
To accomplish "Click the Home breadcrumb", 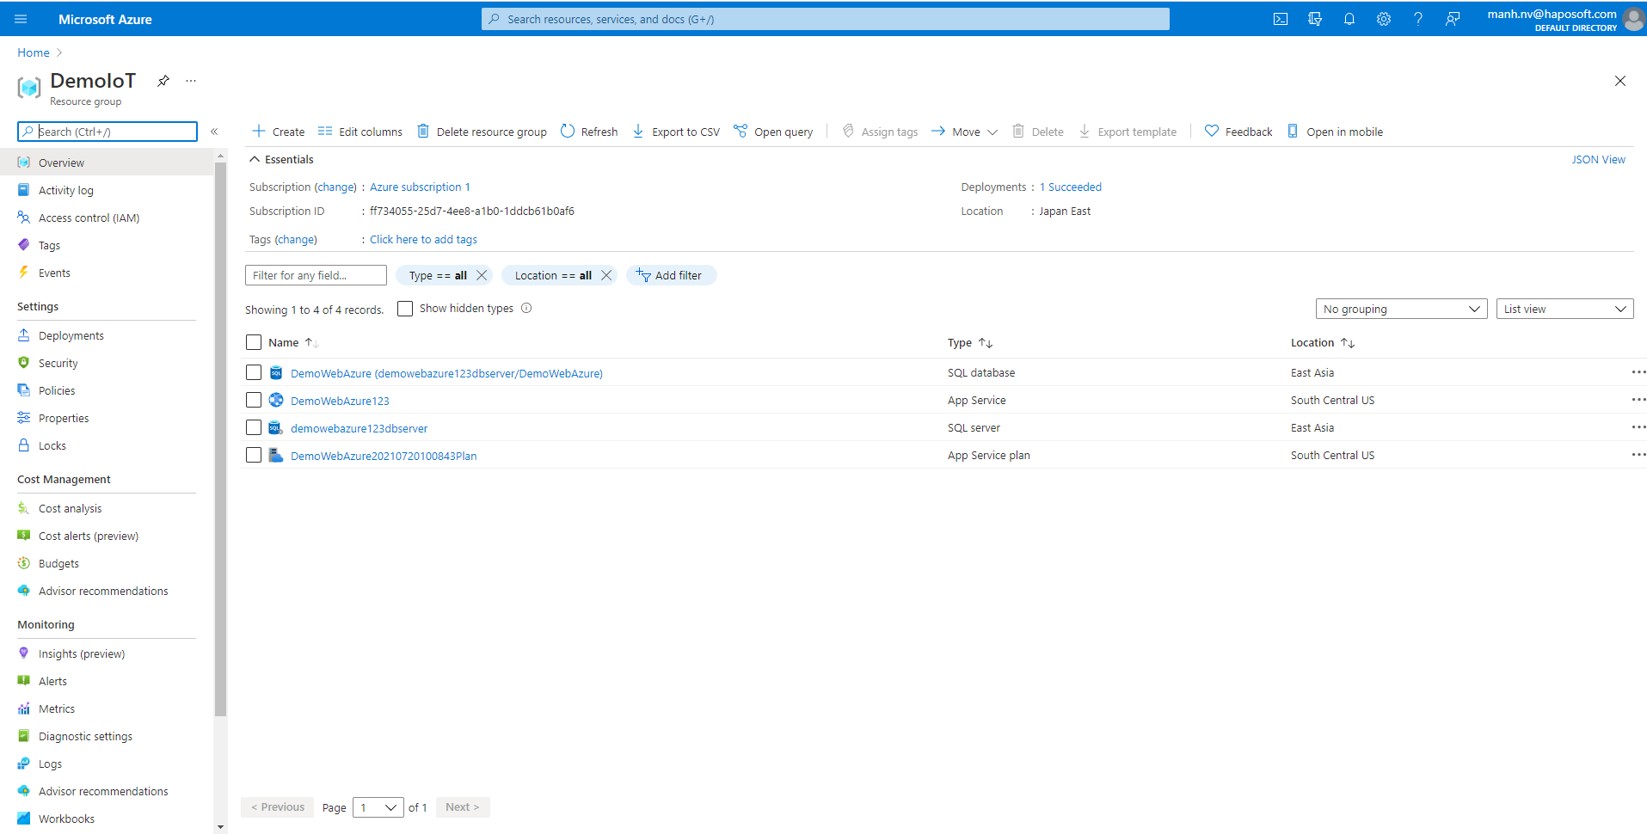I will pyautogui.click(x=34, y=52).
